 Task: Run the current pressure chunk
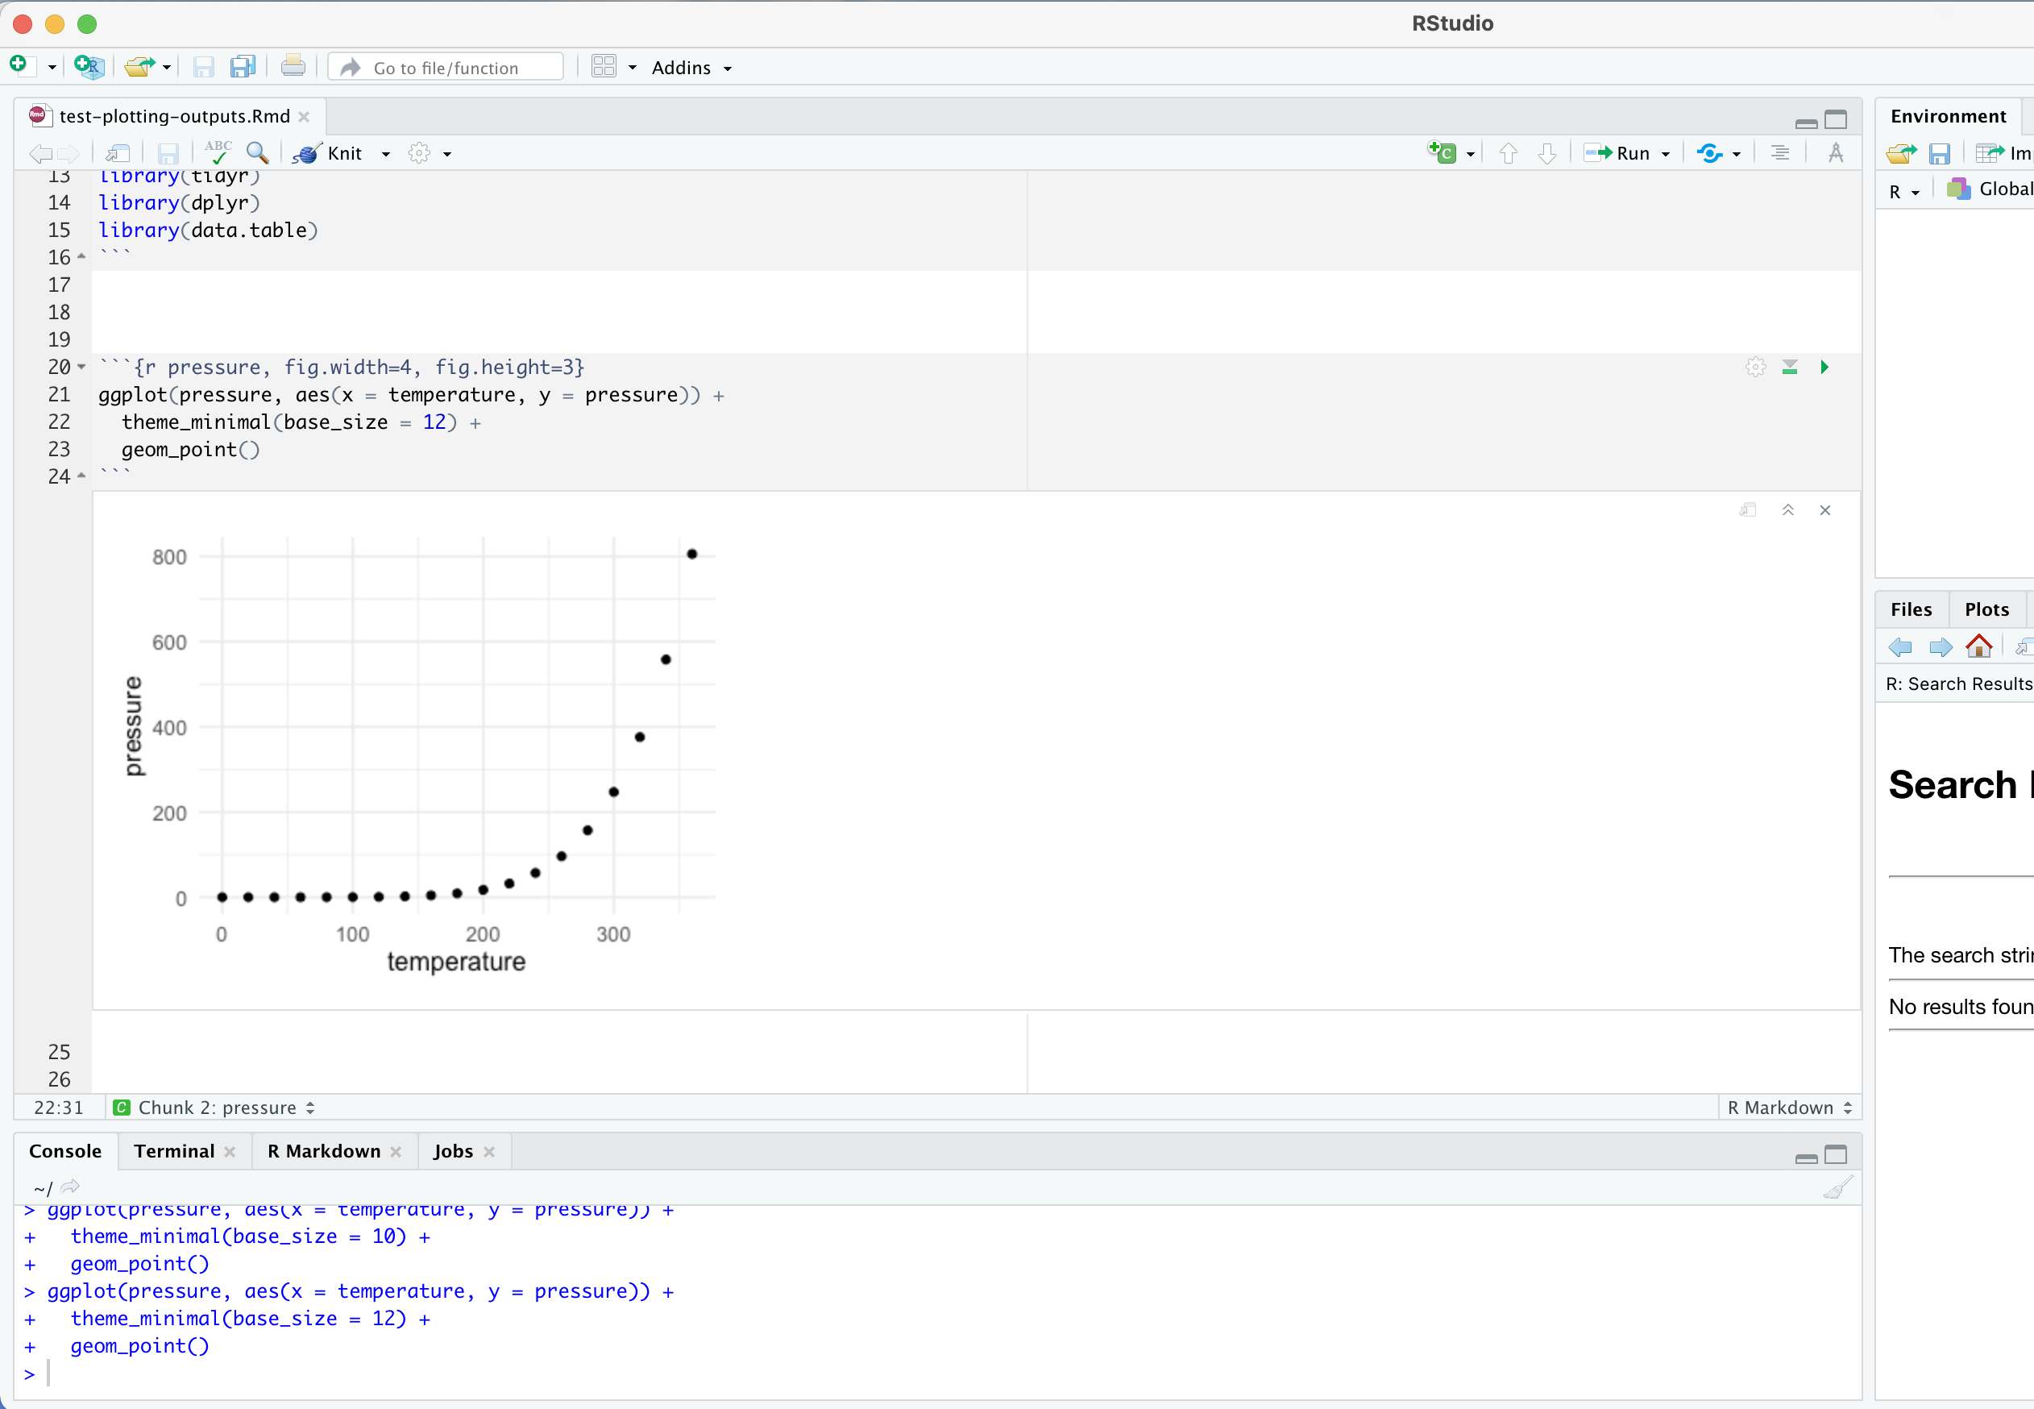pyautogui.click(x=1823, y=367)
